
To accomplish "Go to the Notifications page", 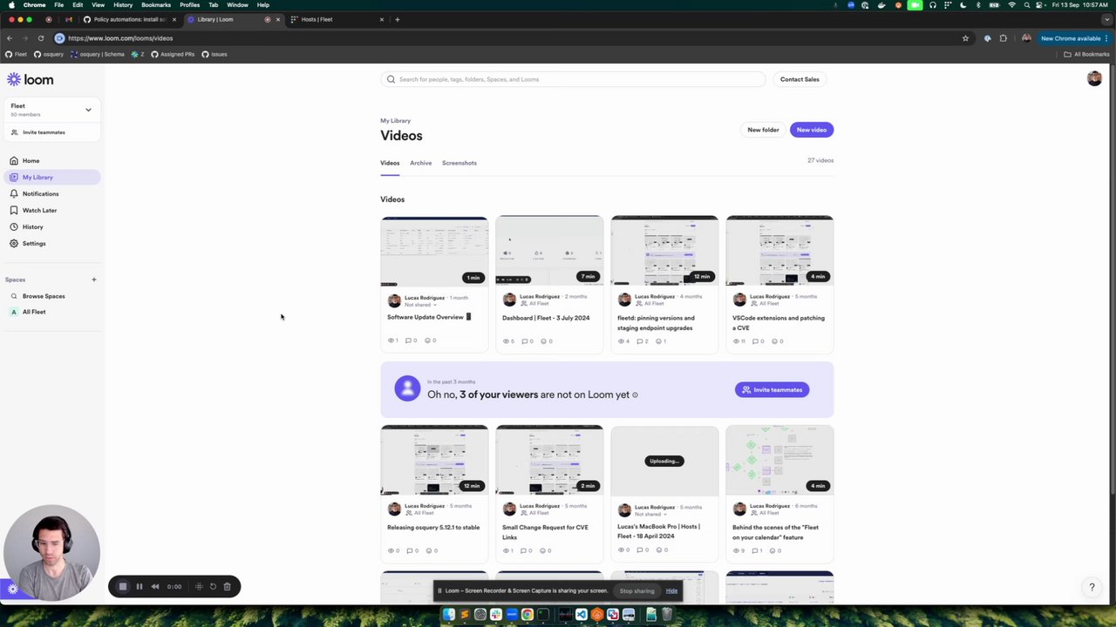I will click(x=51, y=193).
